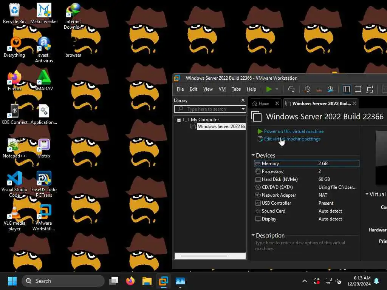Select the CD/DVD (SATA) device
This screenshot has height=290, width=387.
point(307,187)
